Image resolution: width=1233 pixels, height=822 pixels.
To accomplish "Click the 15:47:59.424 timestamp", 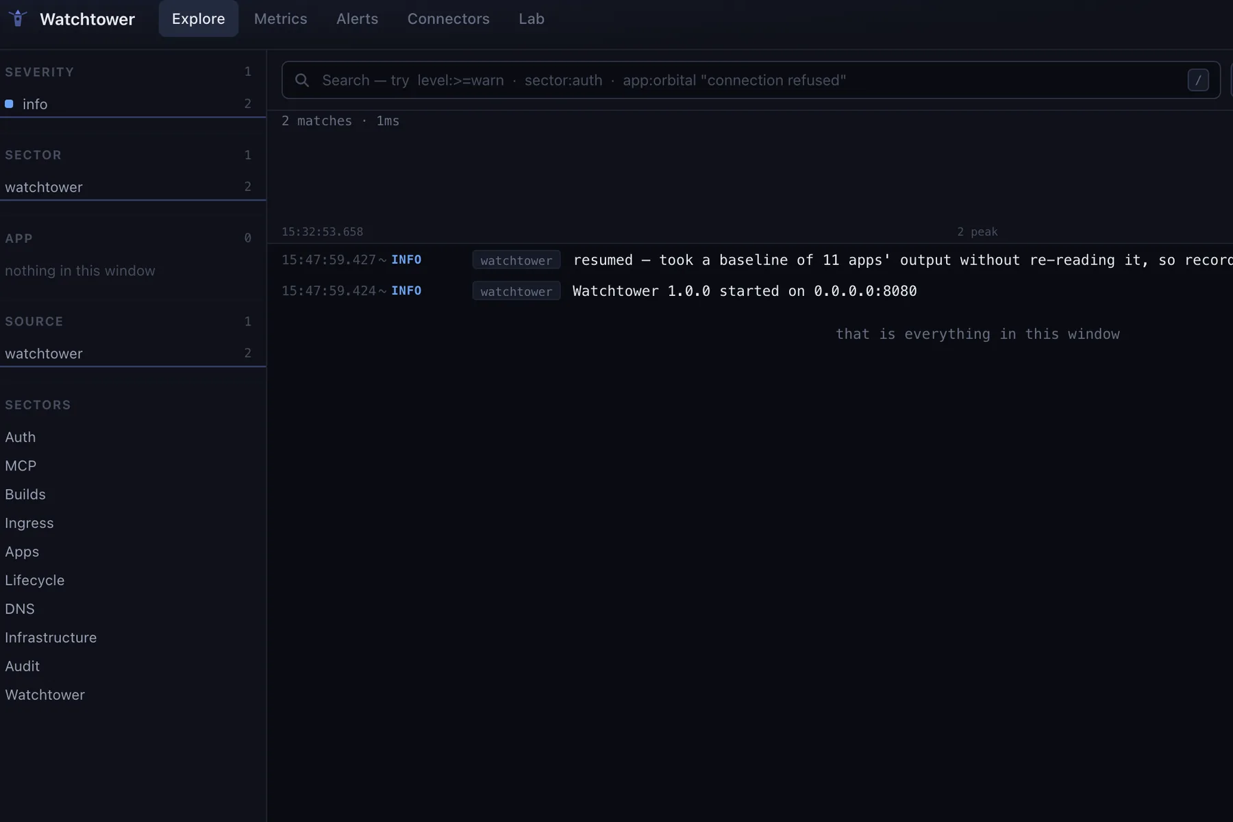I will [329, 290].
